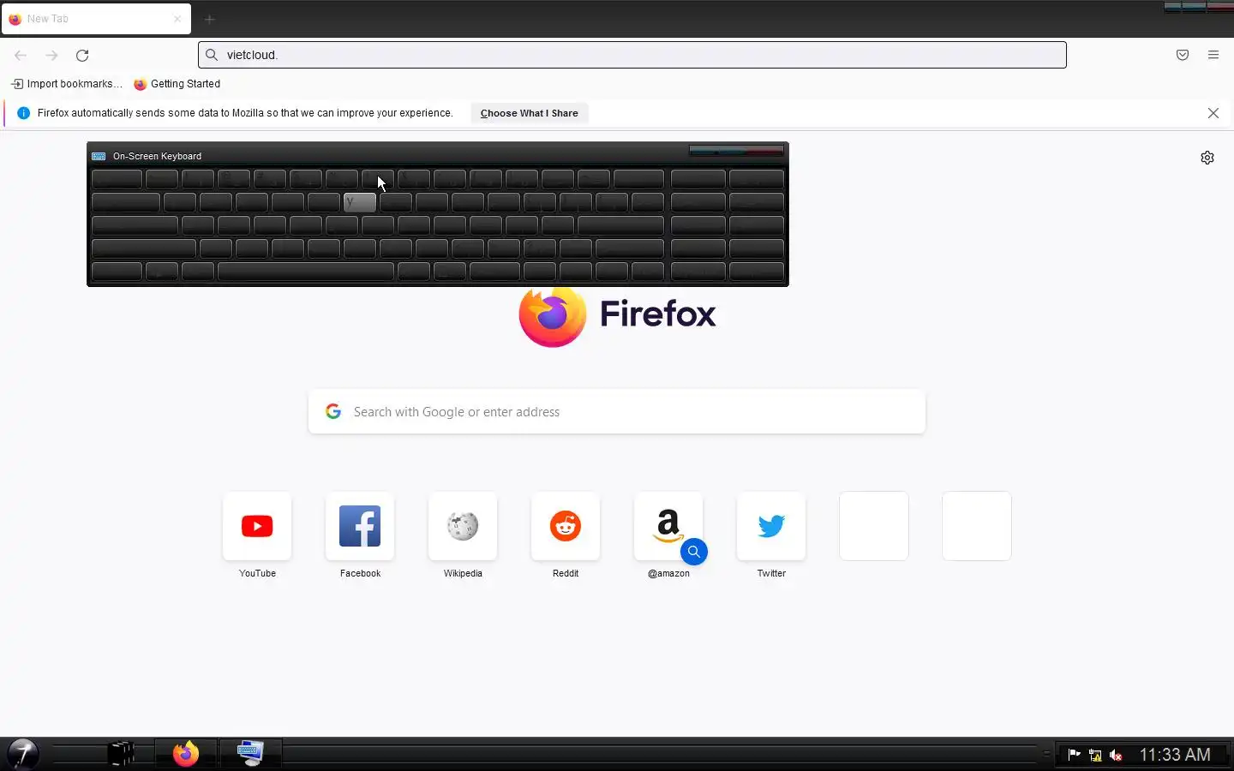This screenshot has height=771, width=1234.
Task: Select the New Tab tab
Action: [96, 19]
